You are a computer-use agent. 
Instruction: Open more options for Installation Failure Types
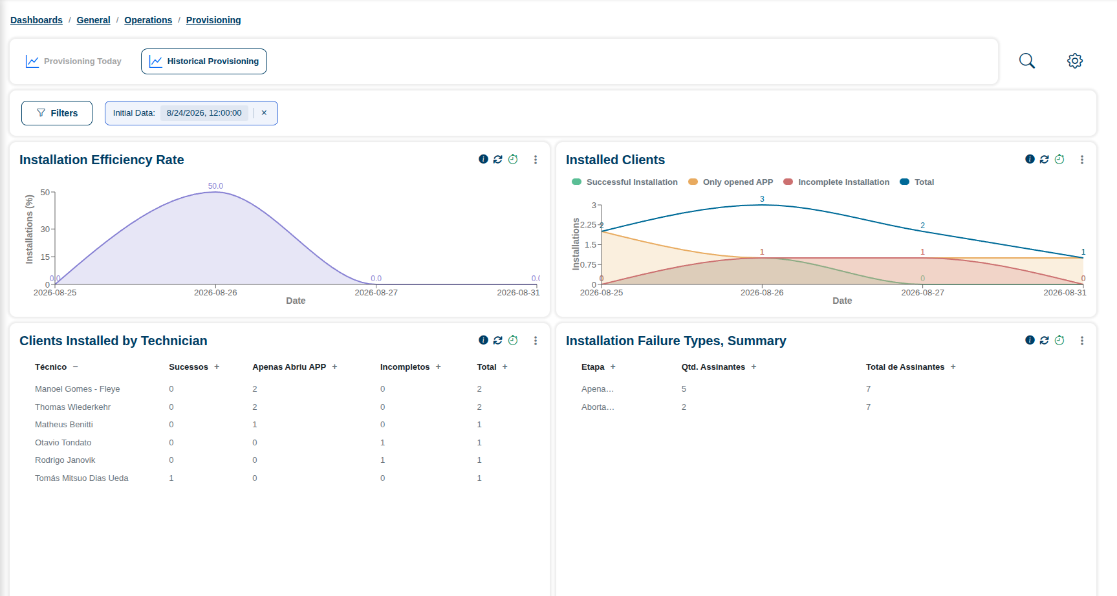1082,341
